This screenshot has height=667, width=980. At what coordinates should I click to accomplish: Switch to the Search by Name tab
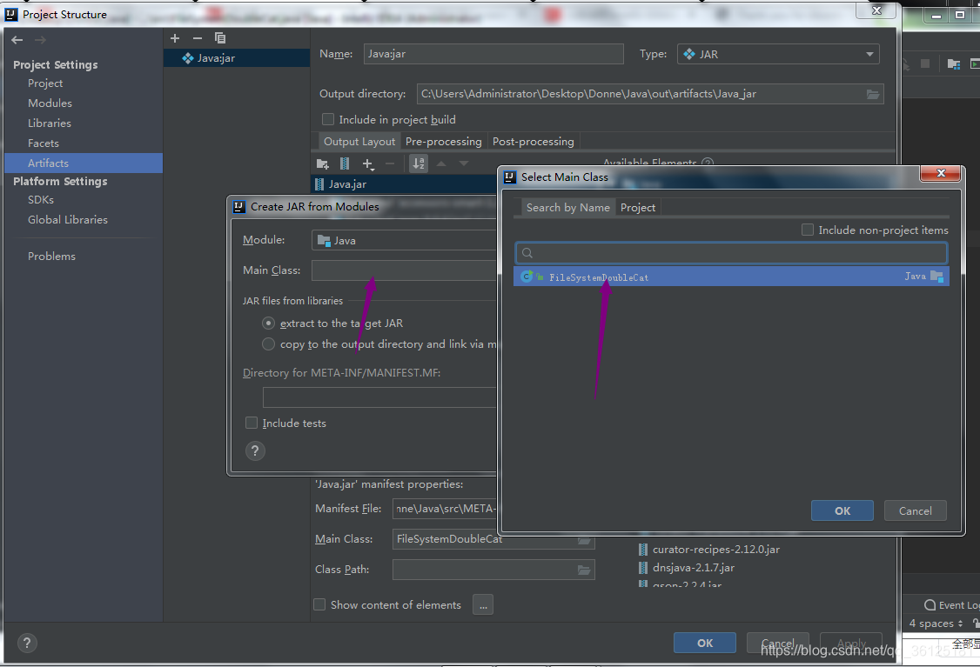pyautogui.click(x=568, y=207)
